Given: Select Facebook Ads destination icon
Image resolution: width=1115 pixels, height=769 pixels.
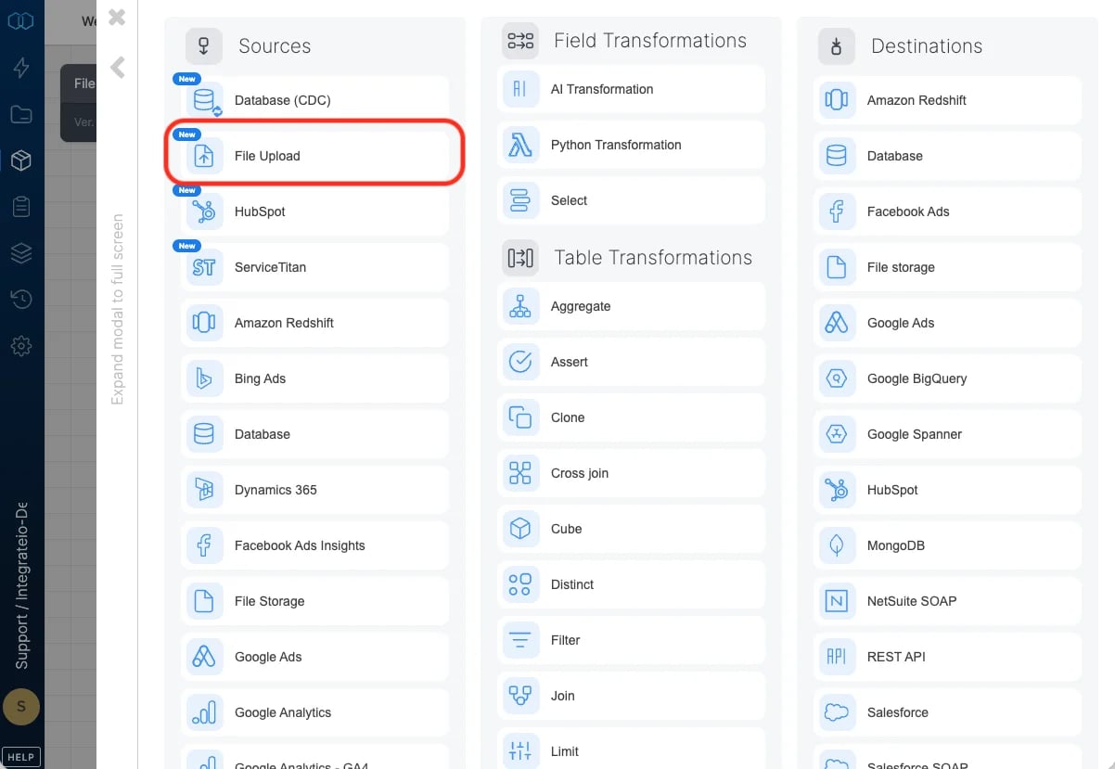Looking at the screenshot, I should [837, 211].
